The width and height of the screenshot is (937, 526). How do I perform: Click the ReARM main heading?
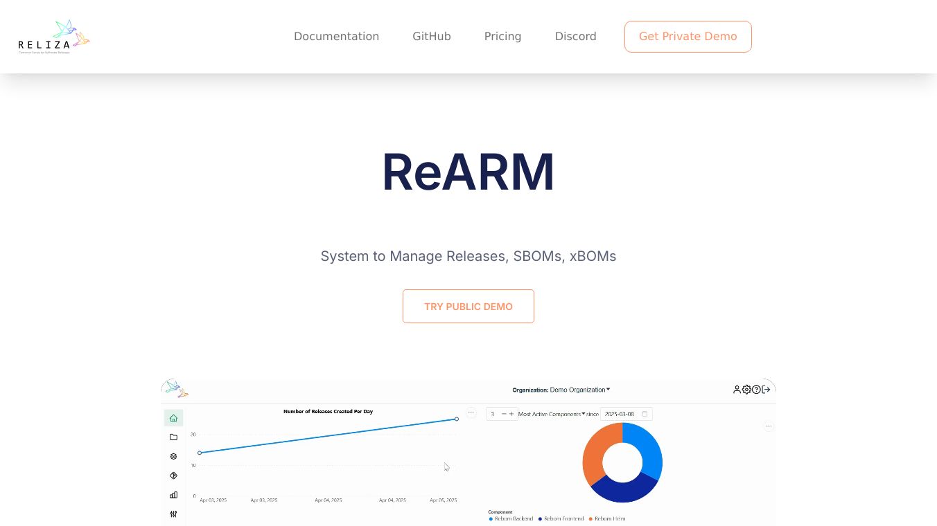click(x=468, y=172)
